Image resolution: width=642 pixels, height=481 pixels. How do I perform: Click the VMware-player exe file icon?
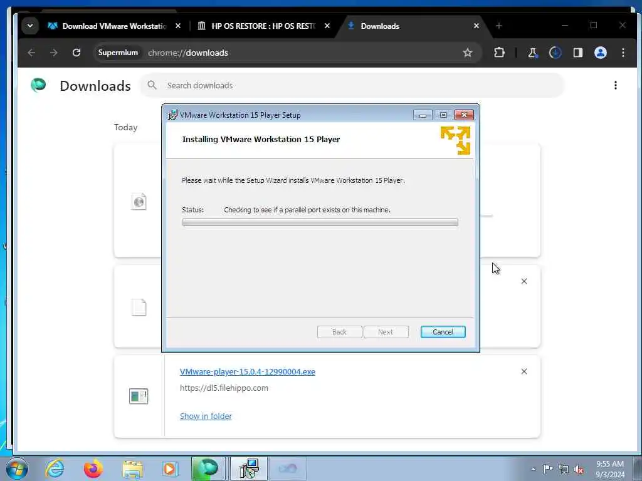(139, 396)
